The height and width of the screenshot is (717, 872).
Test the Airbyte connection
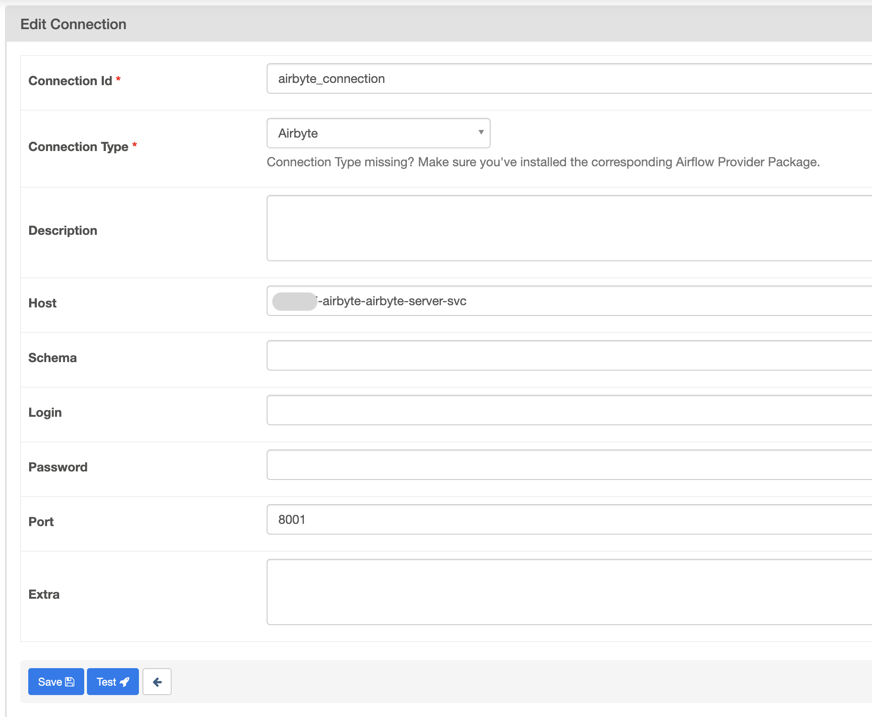113,682
